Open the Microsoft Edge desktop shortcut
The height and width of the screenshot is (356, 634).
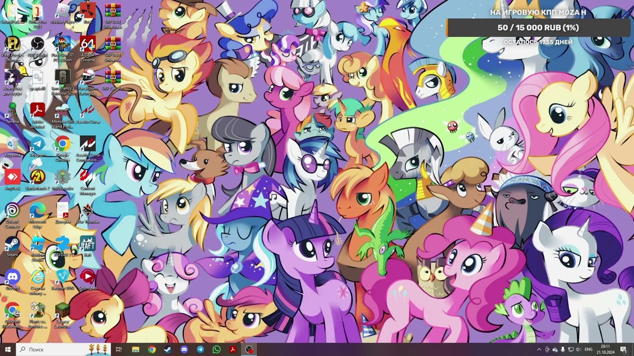coord(37,215)
